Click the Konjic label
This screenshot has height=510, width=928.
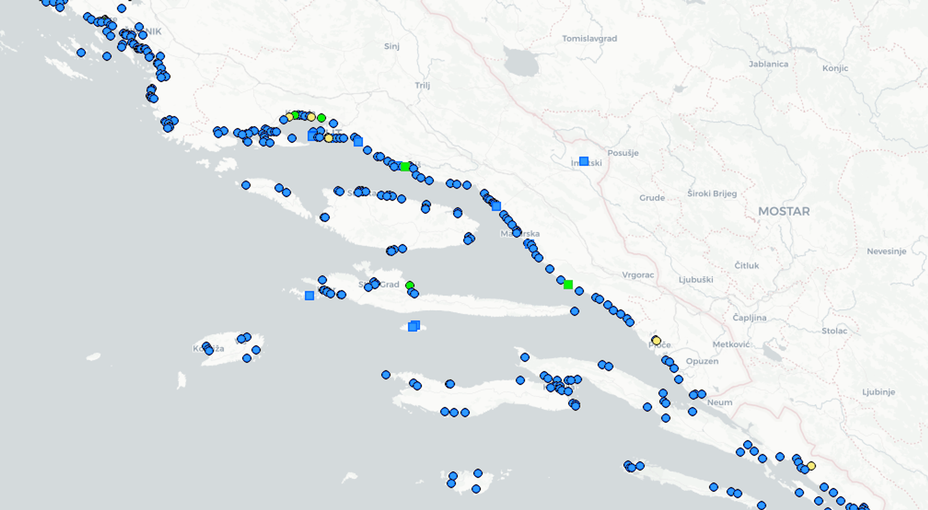tap(835, 69)
